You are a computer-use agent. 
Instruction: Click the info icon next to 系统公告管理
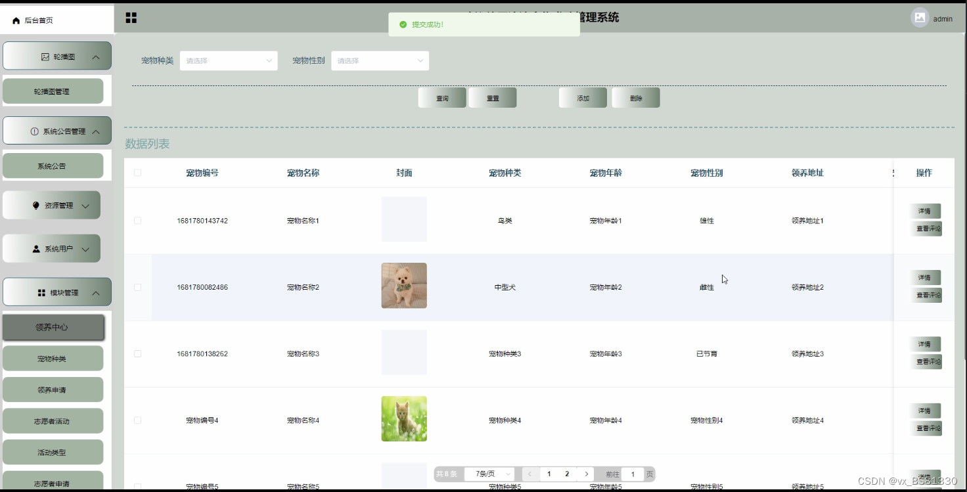(x=35, y=131)
